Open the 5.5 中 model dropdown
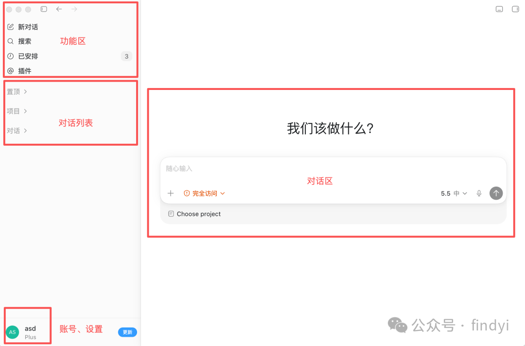The height and width of the screenshot is (346, 525). 454,193
